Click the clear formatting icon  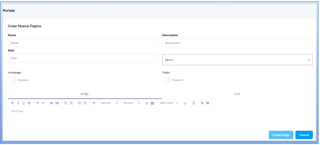pyautogui.click(x=194, y=103)
